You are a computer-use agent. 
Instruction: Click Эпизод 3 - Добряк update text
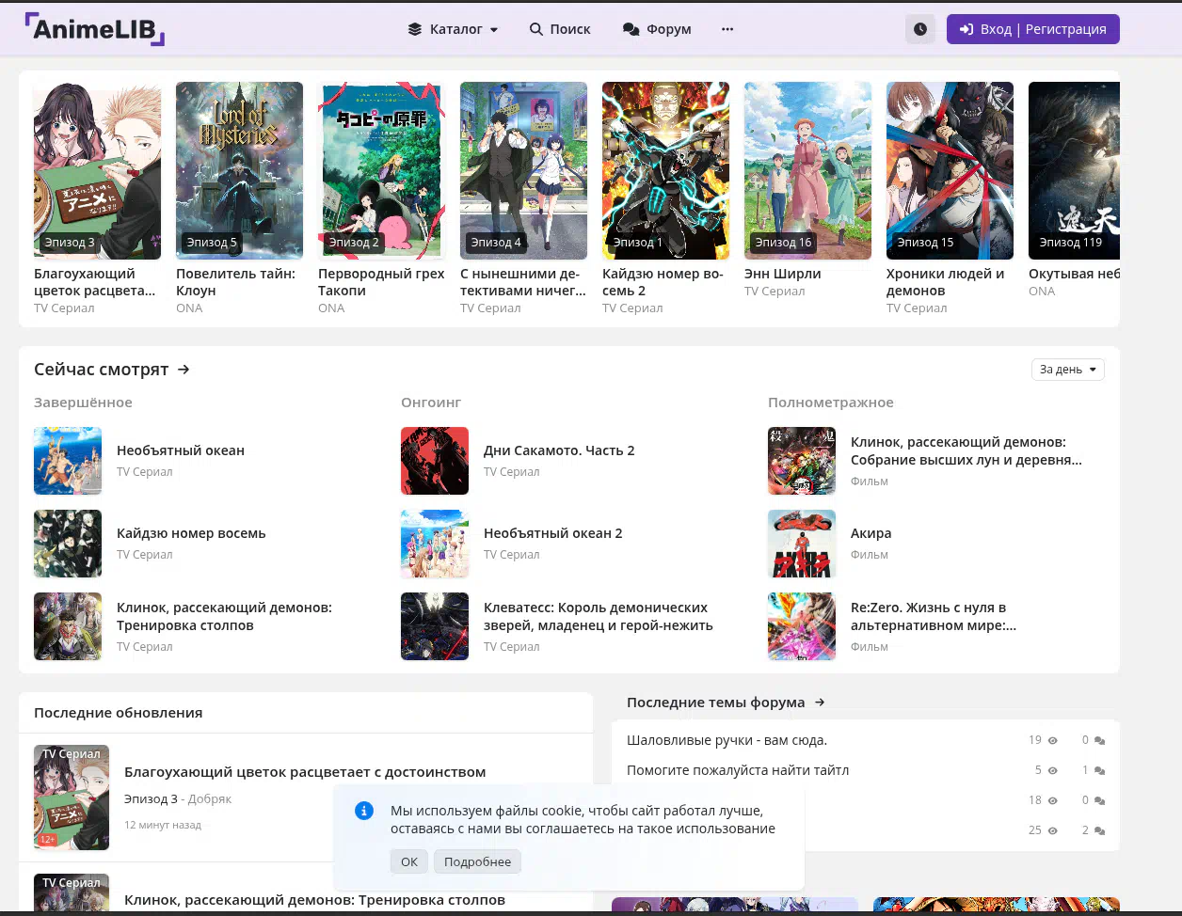click(178, 798)
